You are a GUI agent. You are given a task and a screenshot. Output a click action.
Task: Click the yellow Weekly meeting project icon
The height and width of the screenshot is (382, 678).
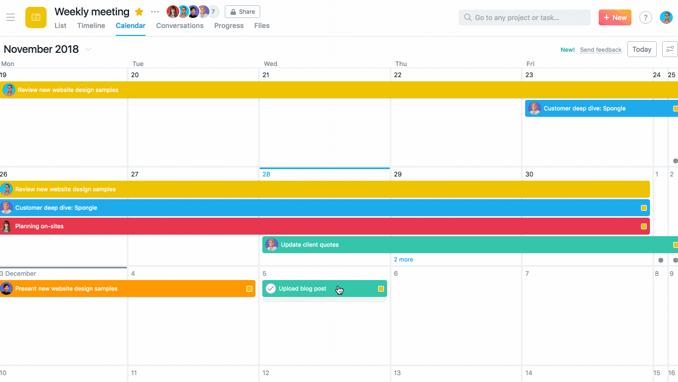point(35,17)
